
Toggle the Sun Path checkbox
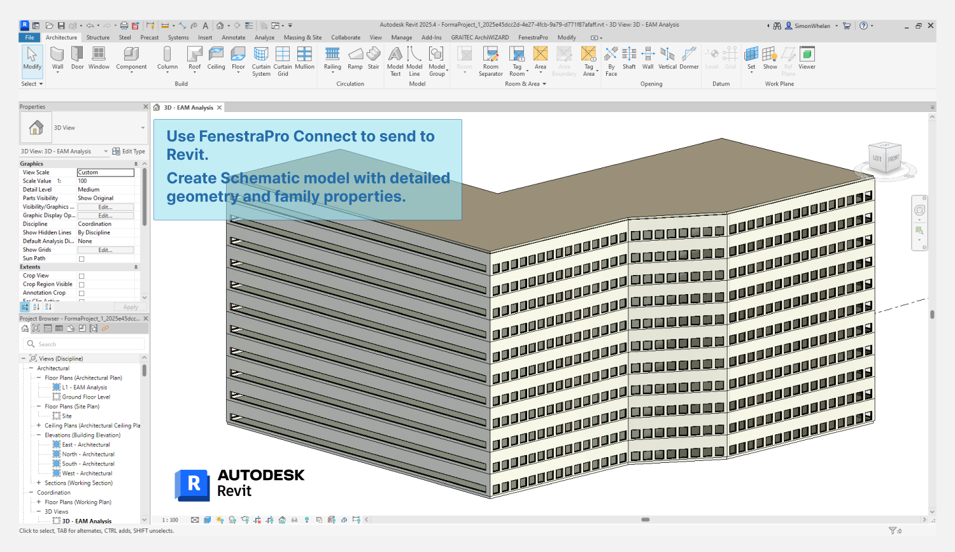[x=81, y=259]
